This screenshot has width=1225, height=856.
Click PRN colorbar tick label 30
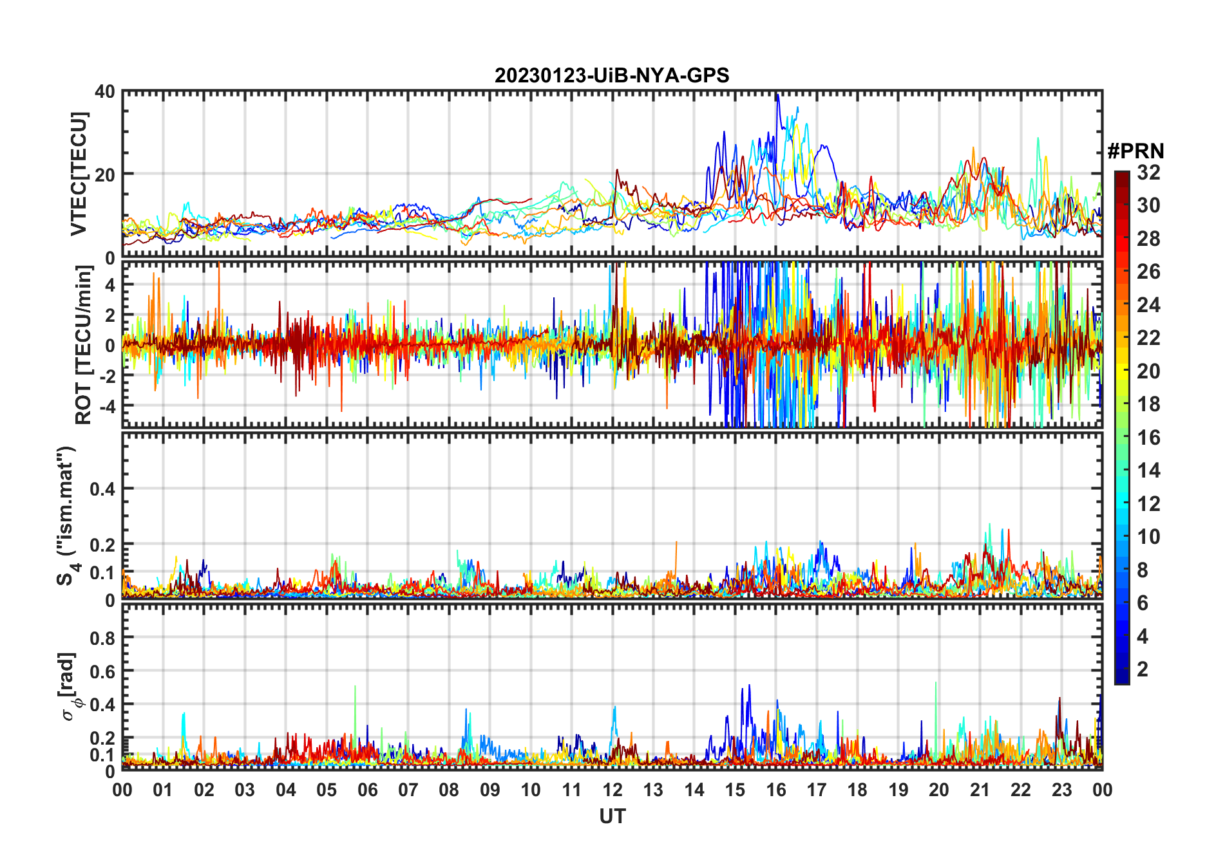coord(1148,205)
